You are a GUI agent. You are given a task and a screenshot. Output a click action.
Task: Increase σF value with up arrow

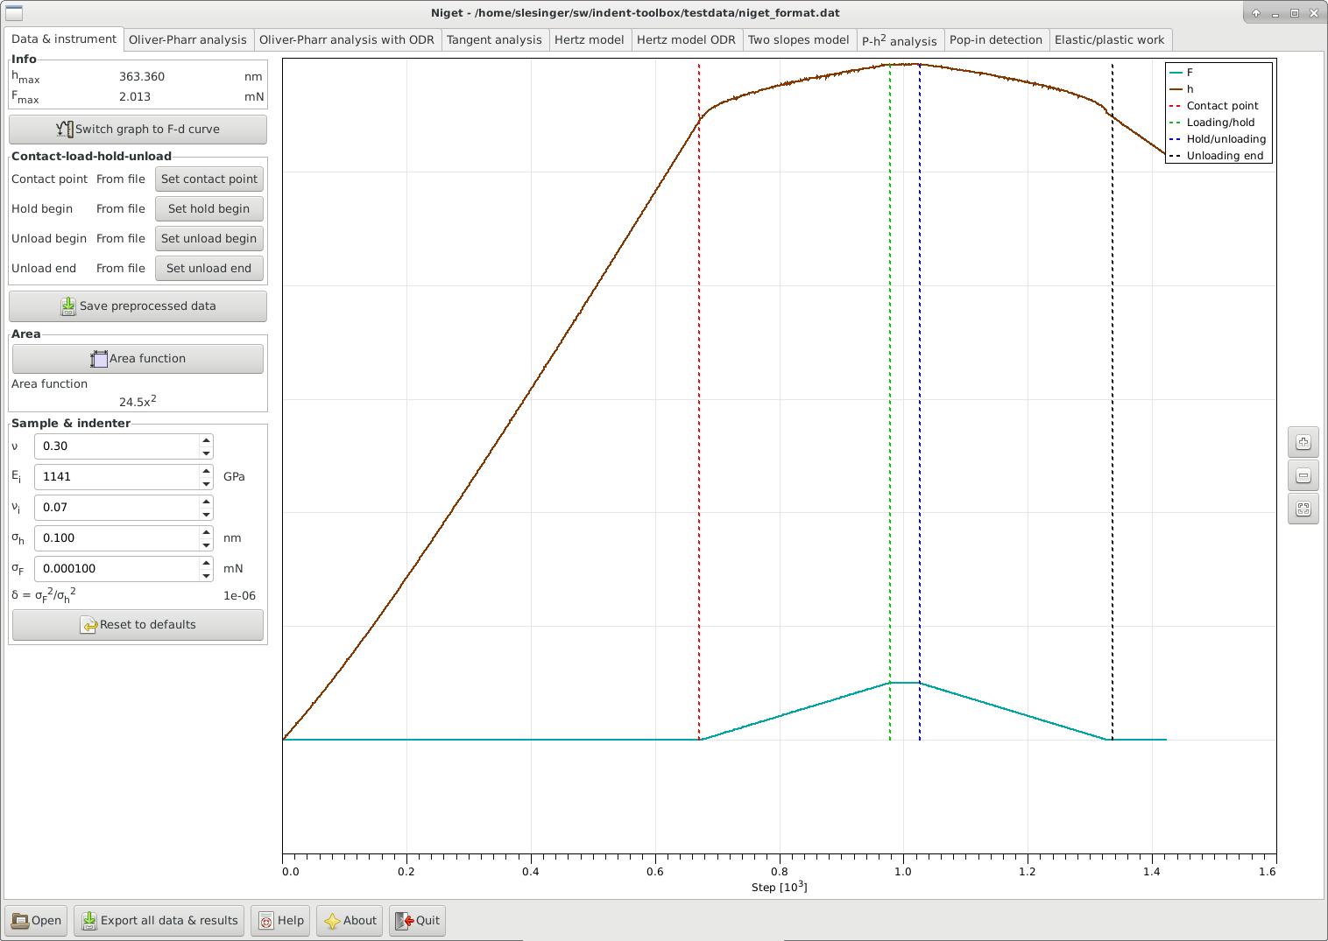click(x=207, y=563)
